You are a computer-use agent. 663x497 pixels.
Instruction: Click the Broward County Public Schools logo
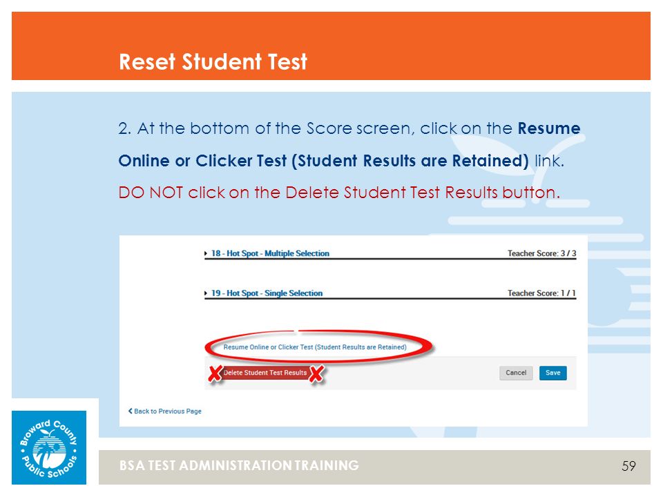[49, 447]
